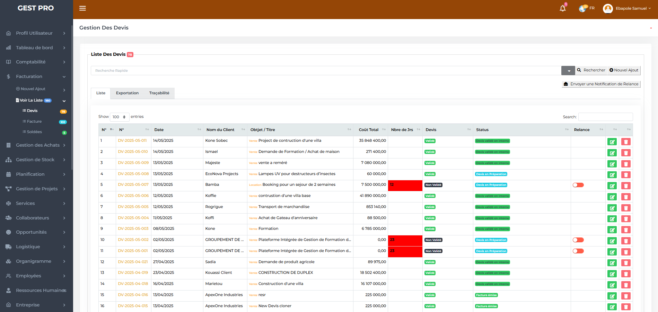Open the devis link DV-2025-04-021
This screenshot has width=658, height=312.
pos(133,262)
